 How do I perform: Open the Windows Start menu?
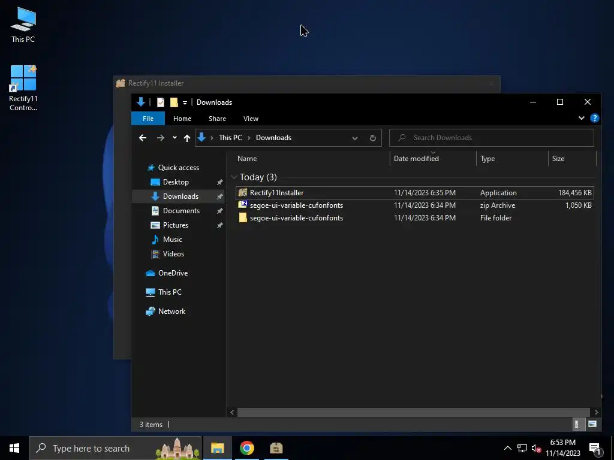(x=14, y=448)
